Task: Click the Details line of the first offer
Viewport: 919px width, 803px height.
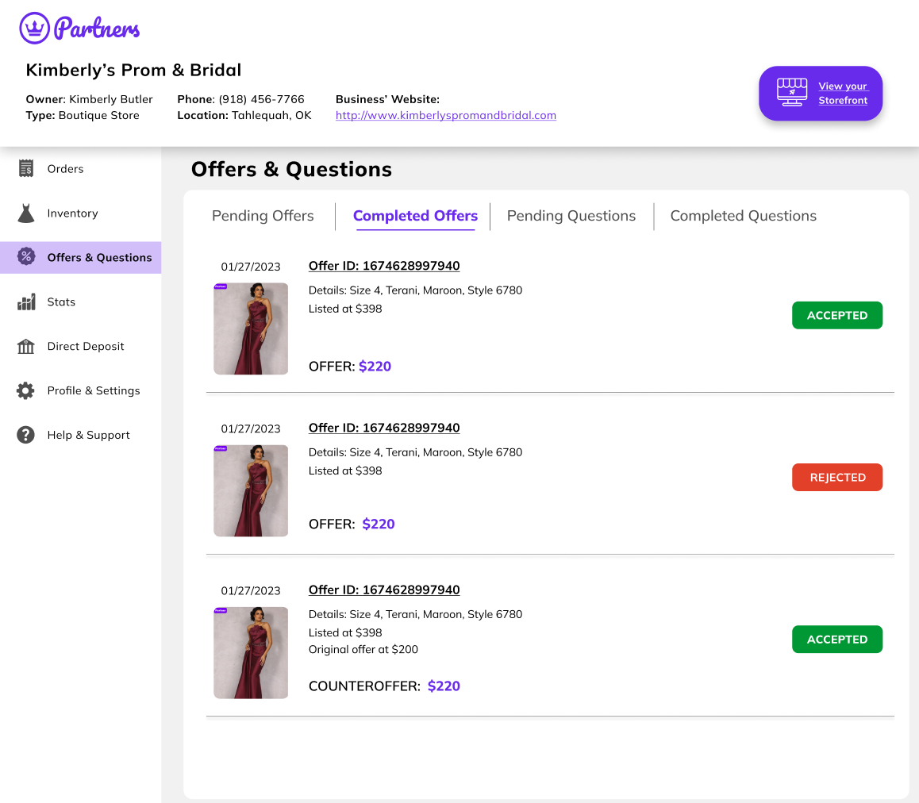Action: 416,290
